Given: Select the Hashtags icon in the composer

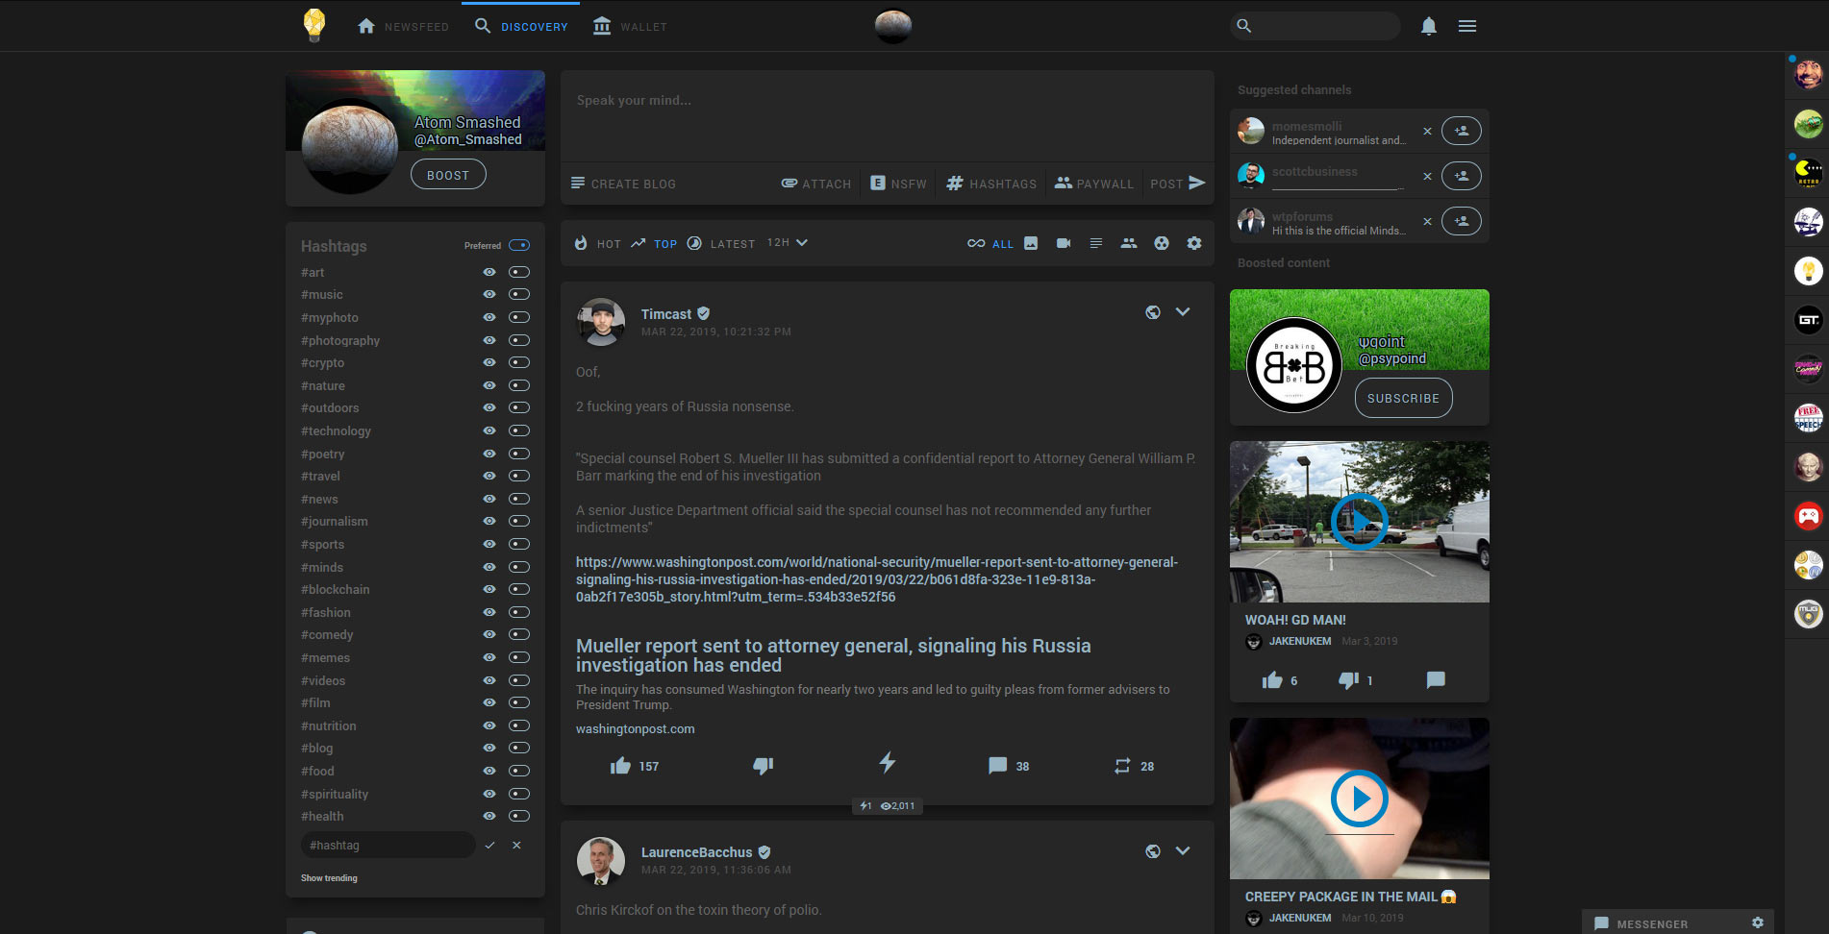Looking at the screenshot, I should pyautogui.click(x=953, y=183).
